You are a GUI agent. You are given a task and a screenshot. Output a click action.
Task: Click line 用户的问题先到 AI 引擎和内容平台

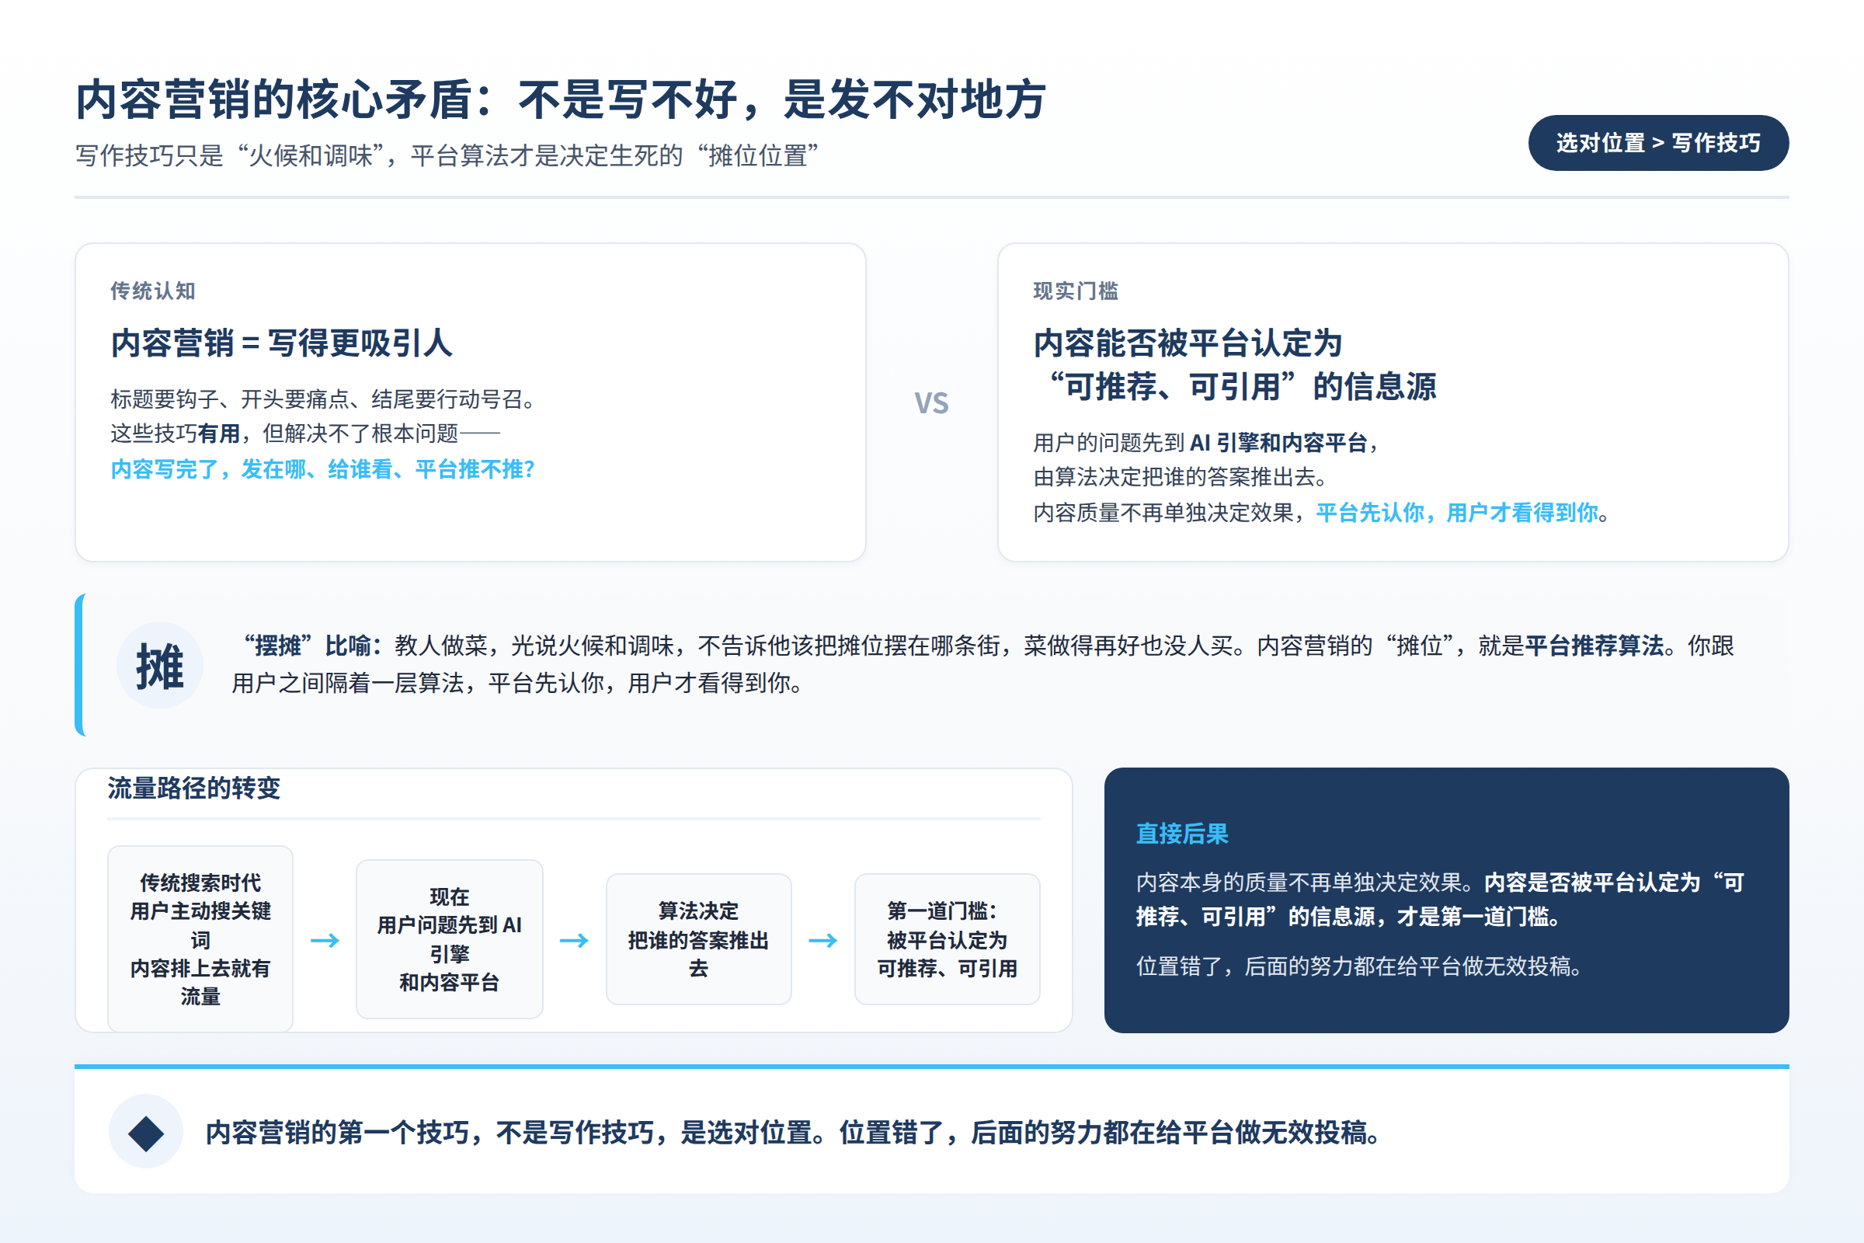[1205, 442]
